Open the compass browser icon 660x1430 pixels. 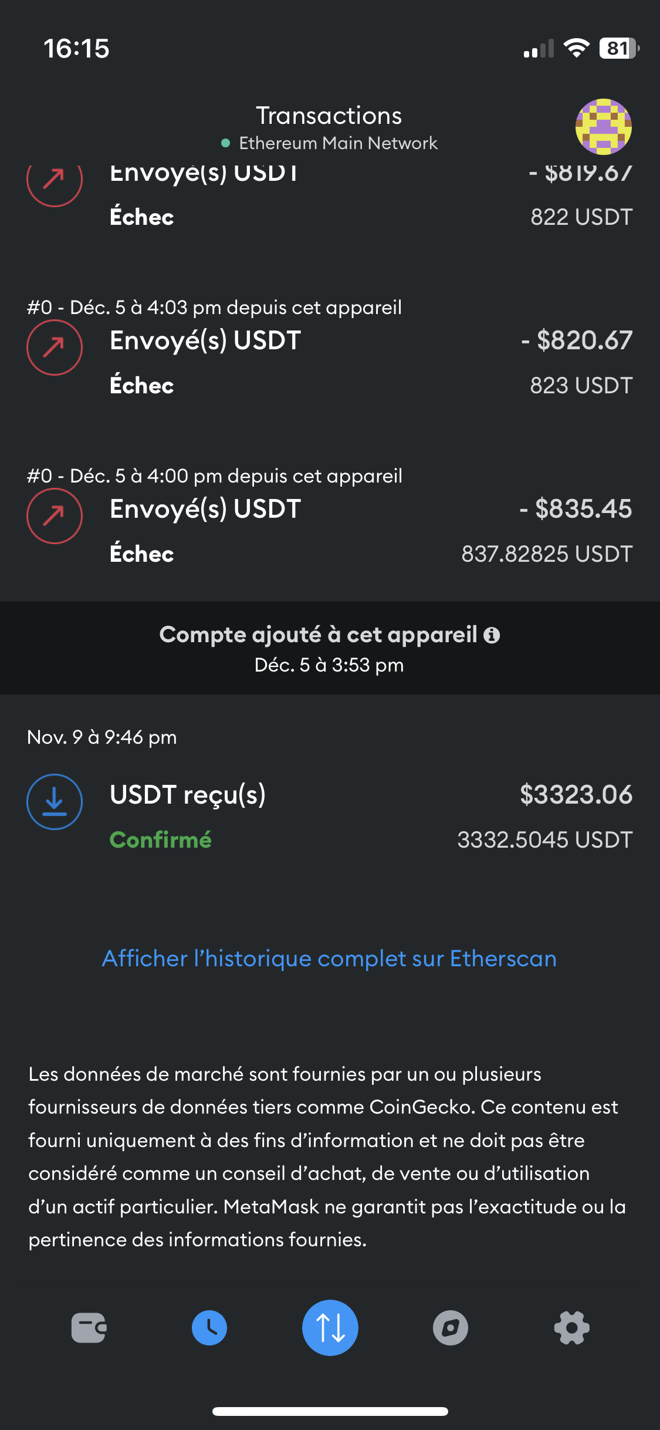pyautogui.click(x=451, y=1328)
